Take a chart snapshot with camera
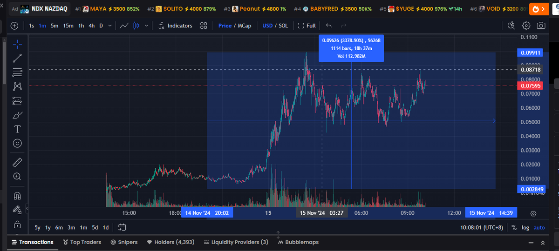This screenshot has width=559, height=251. pos(541,26)
